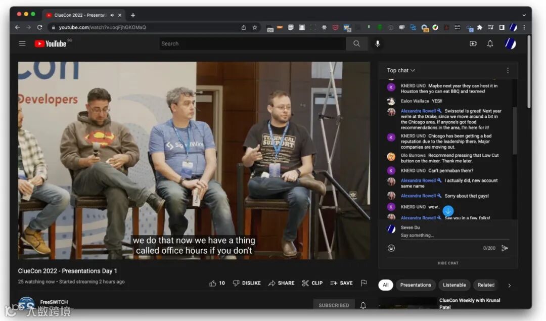Viewport: 546px width, 321px height.
Task: Select the Related filter chip
Action: point(486,285)
